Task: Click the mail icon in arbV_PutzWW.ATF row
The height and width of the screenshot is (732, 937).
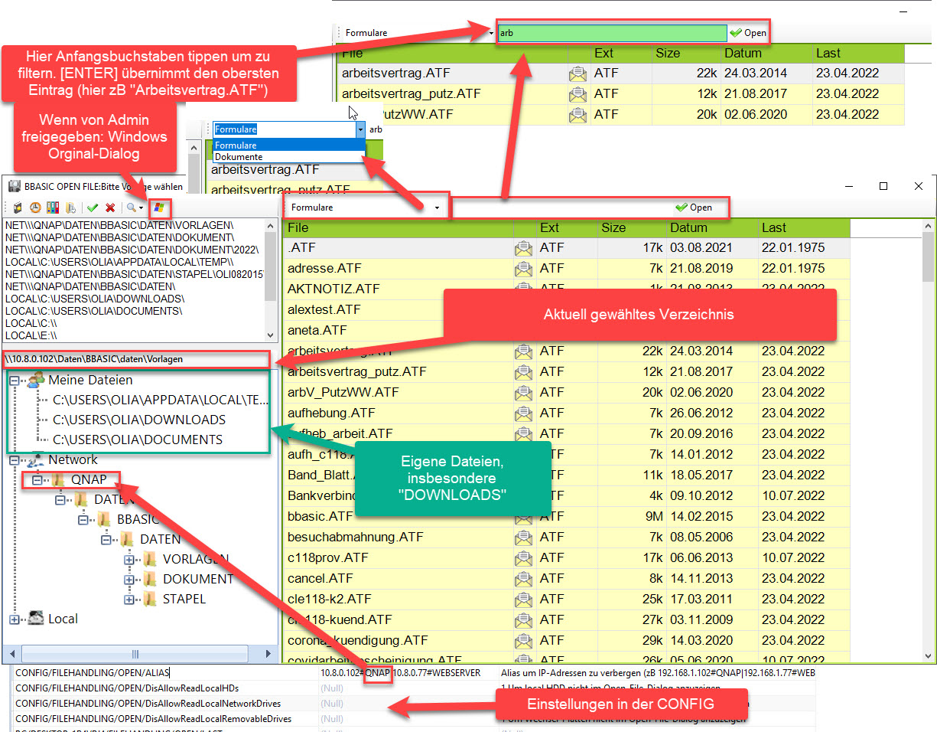Action: (x=523, y=393)
